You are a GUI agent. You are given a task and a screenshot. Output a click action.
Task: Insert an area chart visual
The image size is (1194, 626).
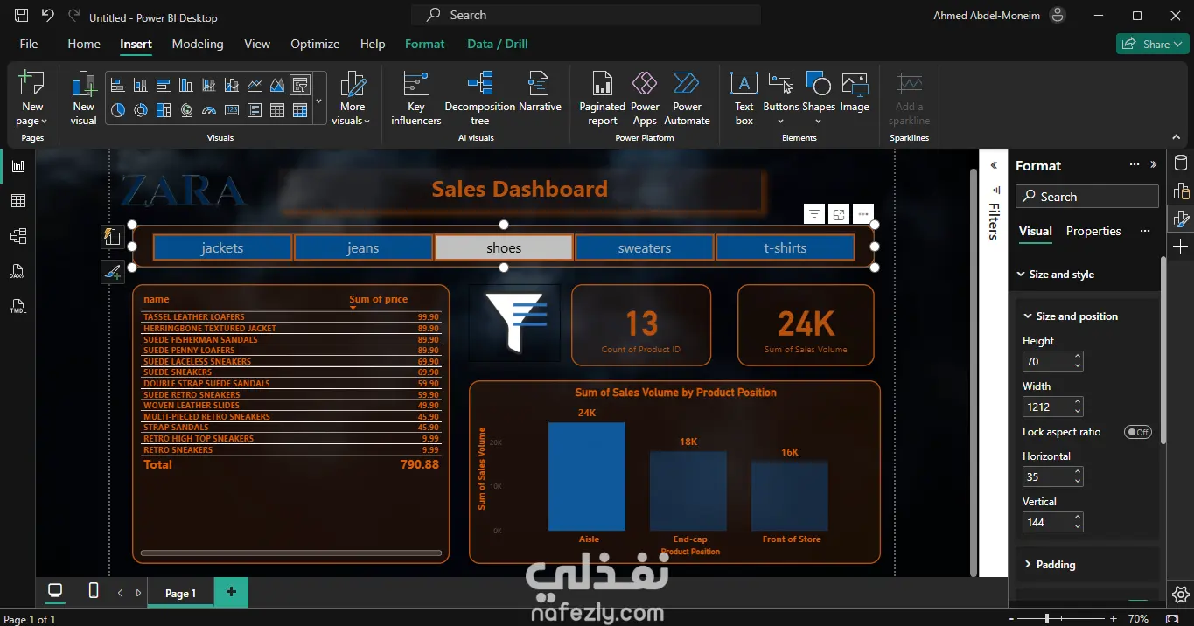click(x=277, y=85)
